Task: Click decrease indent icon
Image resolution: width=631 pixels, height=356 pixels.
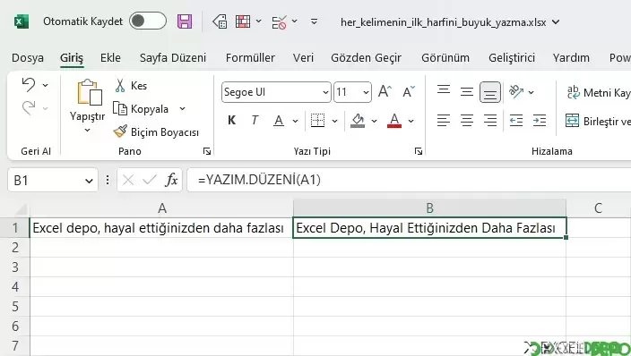Action: click(x=516, y=120)
